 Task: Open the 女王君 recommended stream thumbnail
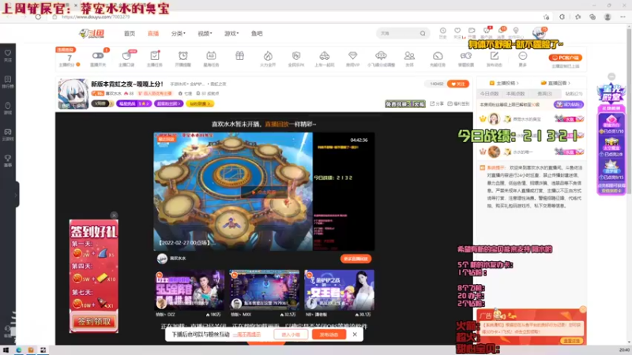point(340,290)
